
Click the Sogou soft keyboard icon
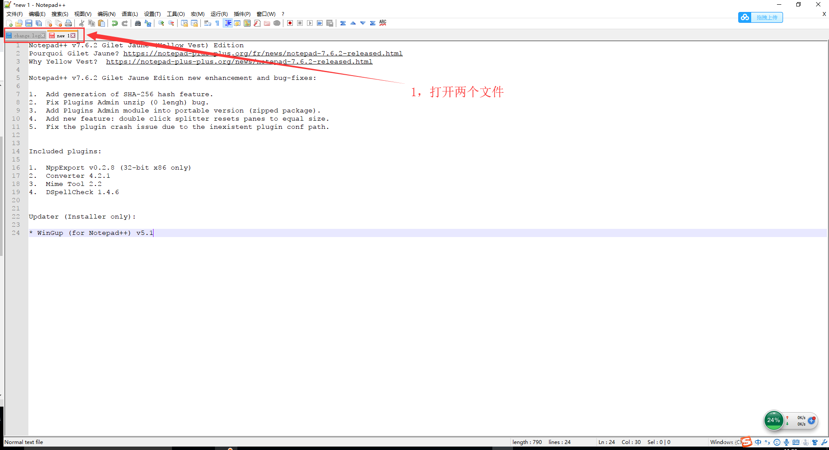[x=796, y=442]
